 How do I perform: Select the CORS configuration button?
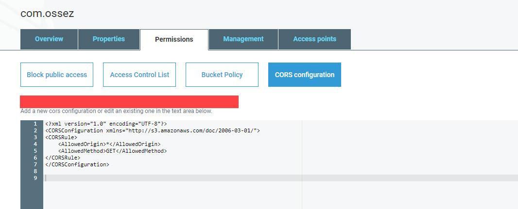click(305, 75)
